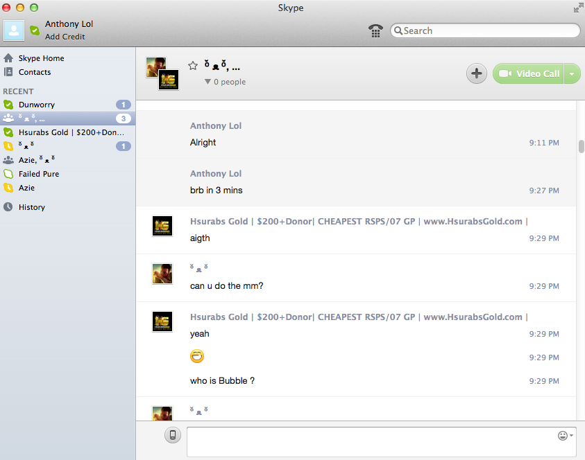Open Contacts list

coord(35,72)
